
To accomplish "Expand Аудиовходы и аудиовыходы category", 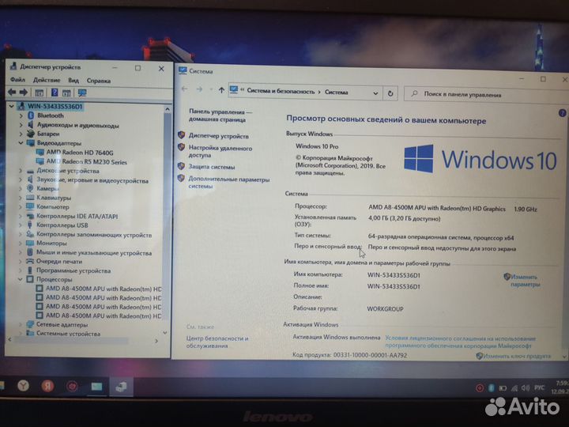I will (x=21, y=125).
